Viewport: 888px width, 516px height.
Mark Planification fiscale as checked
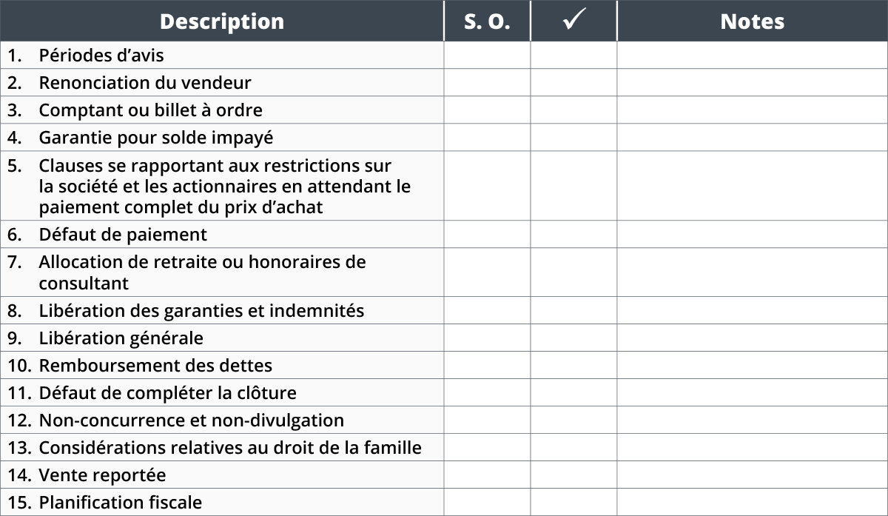[x=573, y=502]
